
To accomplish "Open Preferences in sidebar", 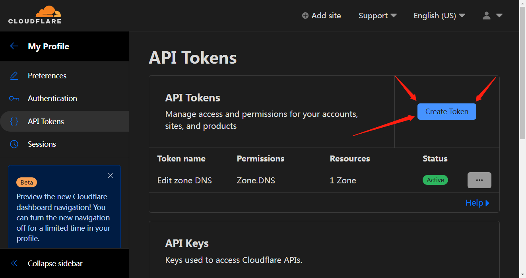I will click(x=64, y=76).
